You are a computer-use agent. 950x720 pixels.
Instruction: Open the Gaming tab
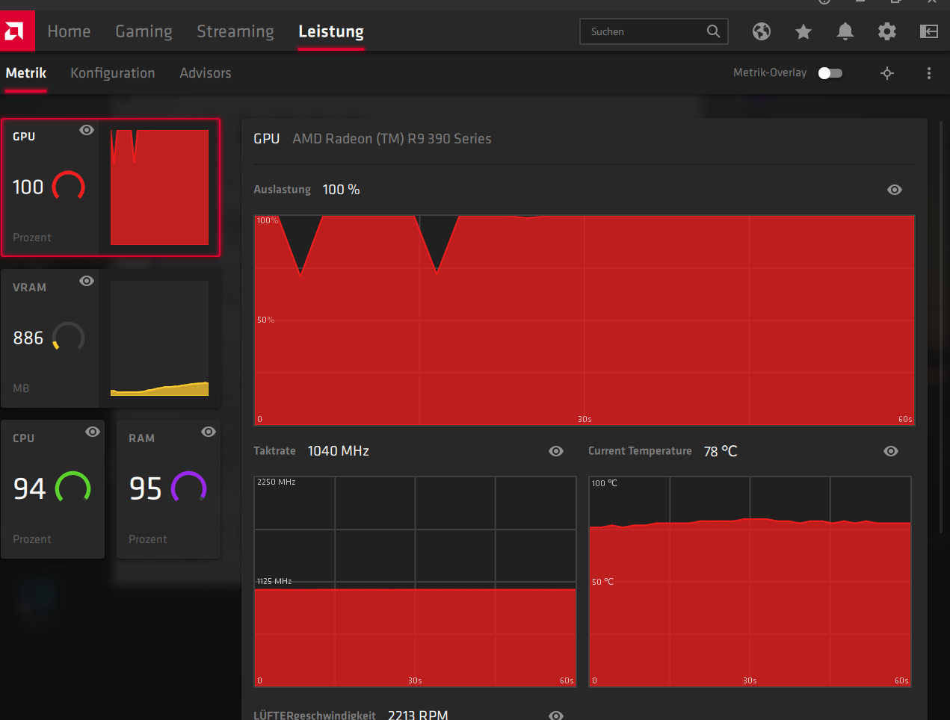[144, 31]
